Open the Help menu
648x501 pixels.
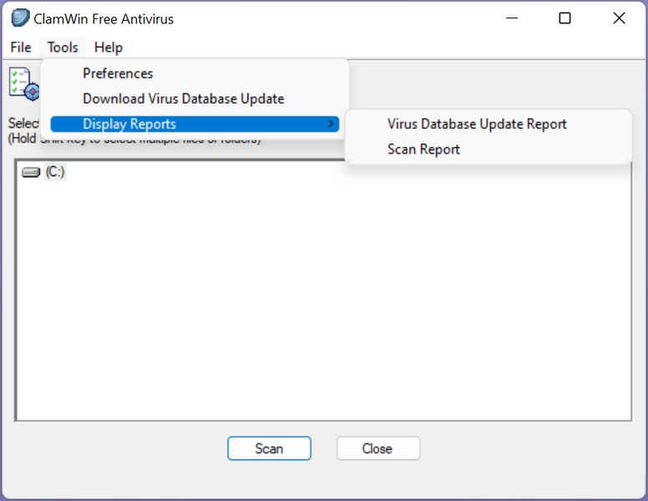click(109, 48)
